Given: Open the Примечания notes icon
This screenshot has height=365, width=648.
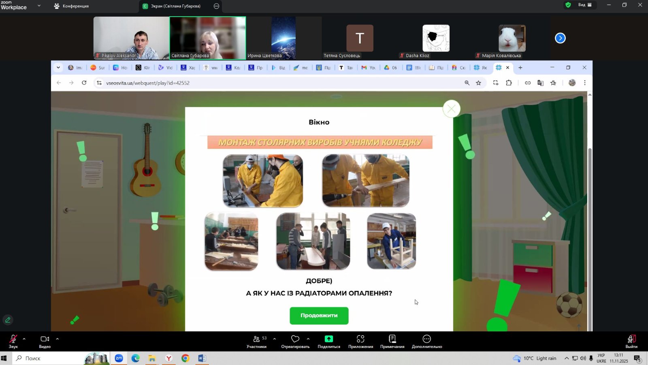Looking at the screenshot, I should coord(392,339).
